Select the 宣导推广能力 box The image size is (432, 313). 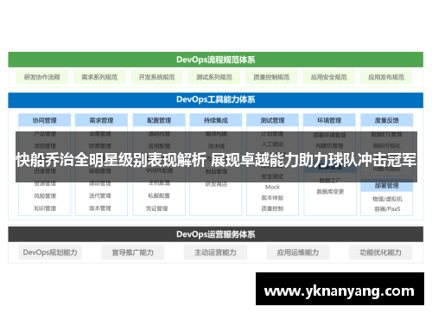click(x=133, y=252)
